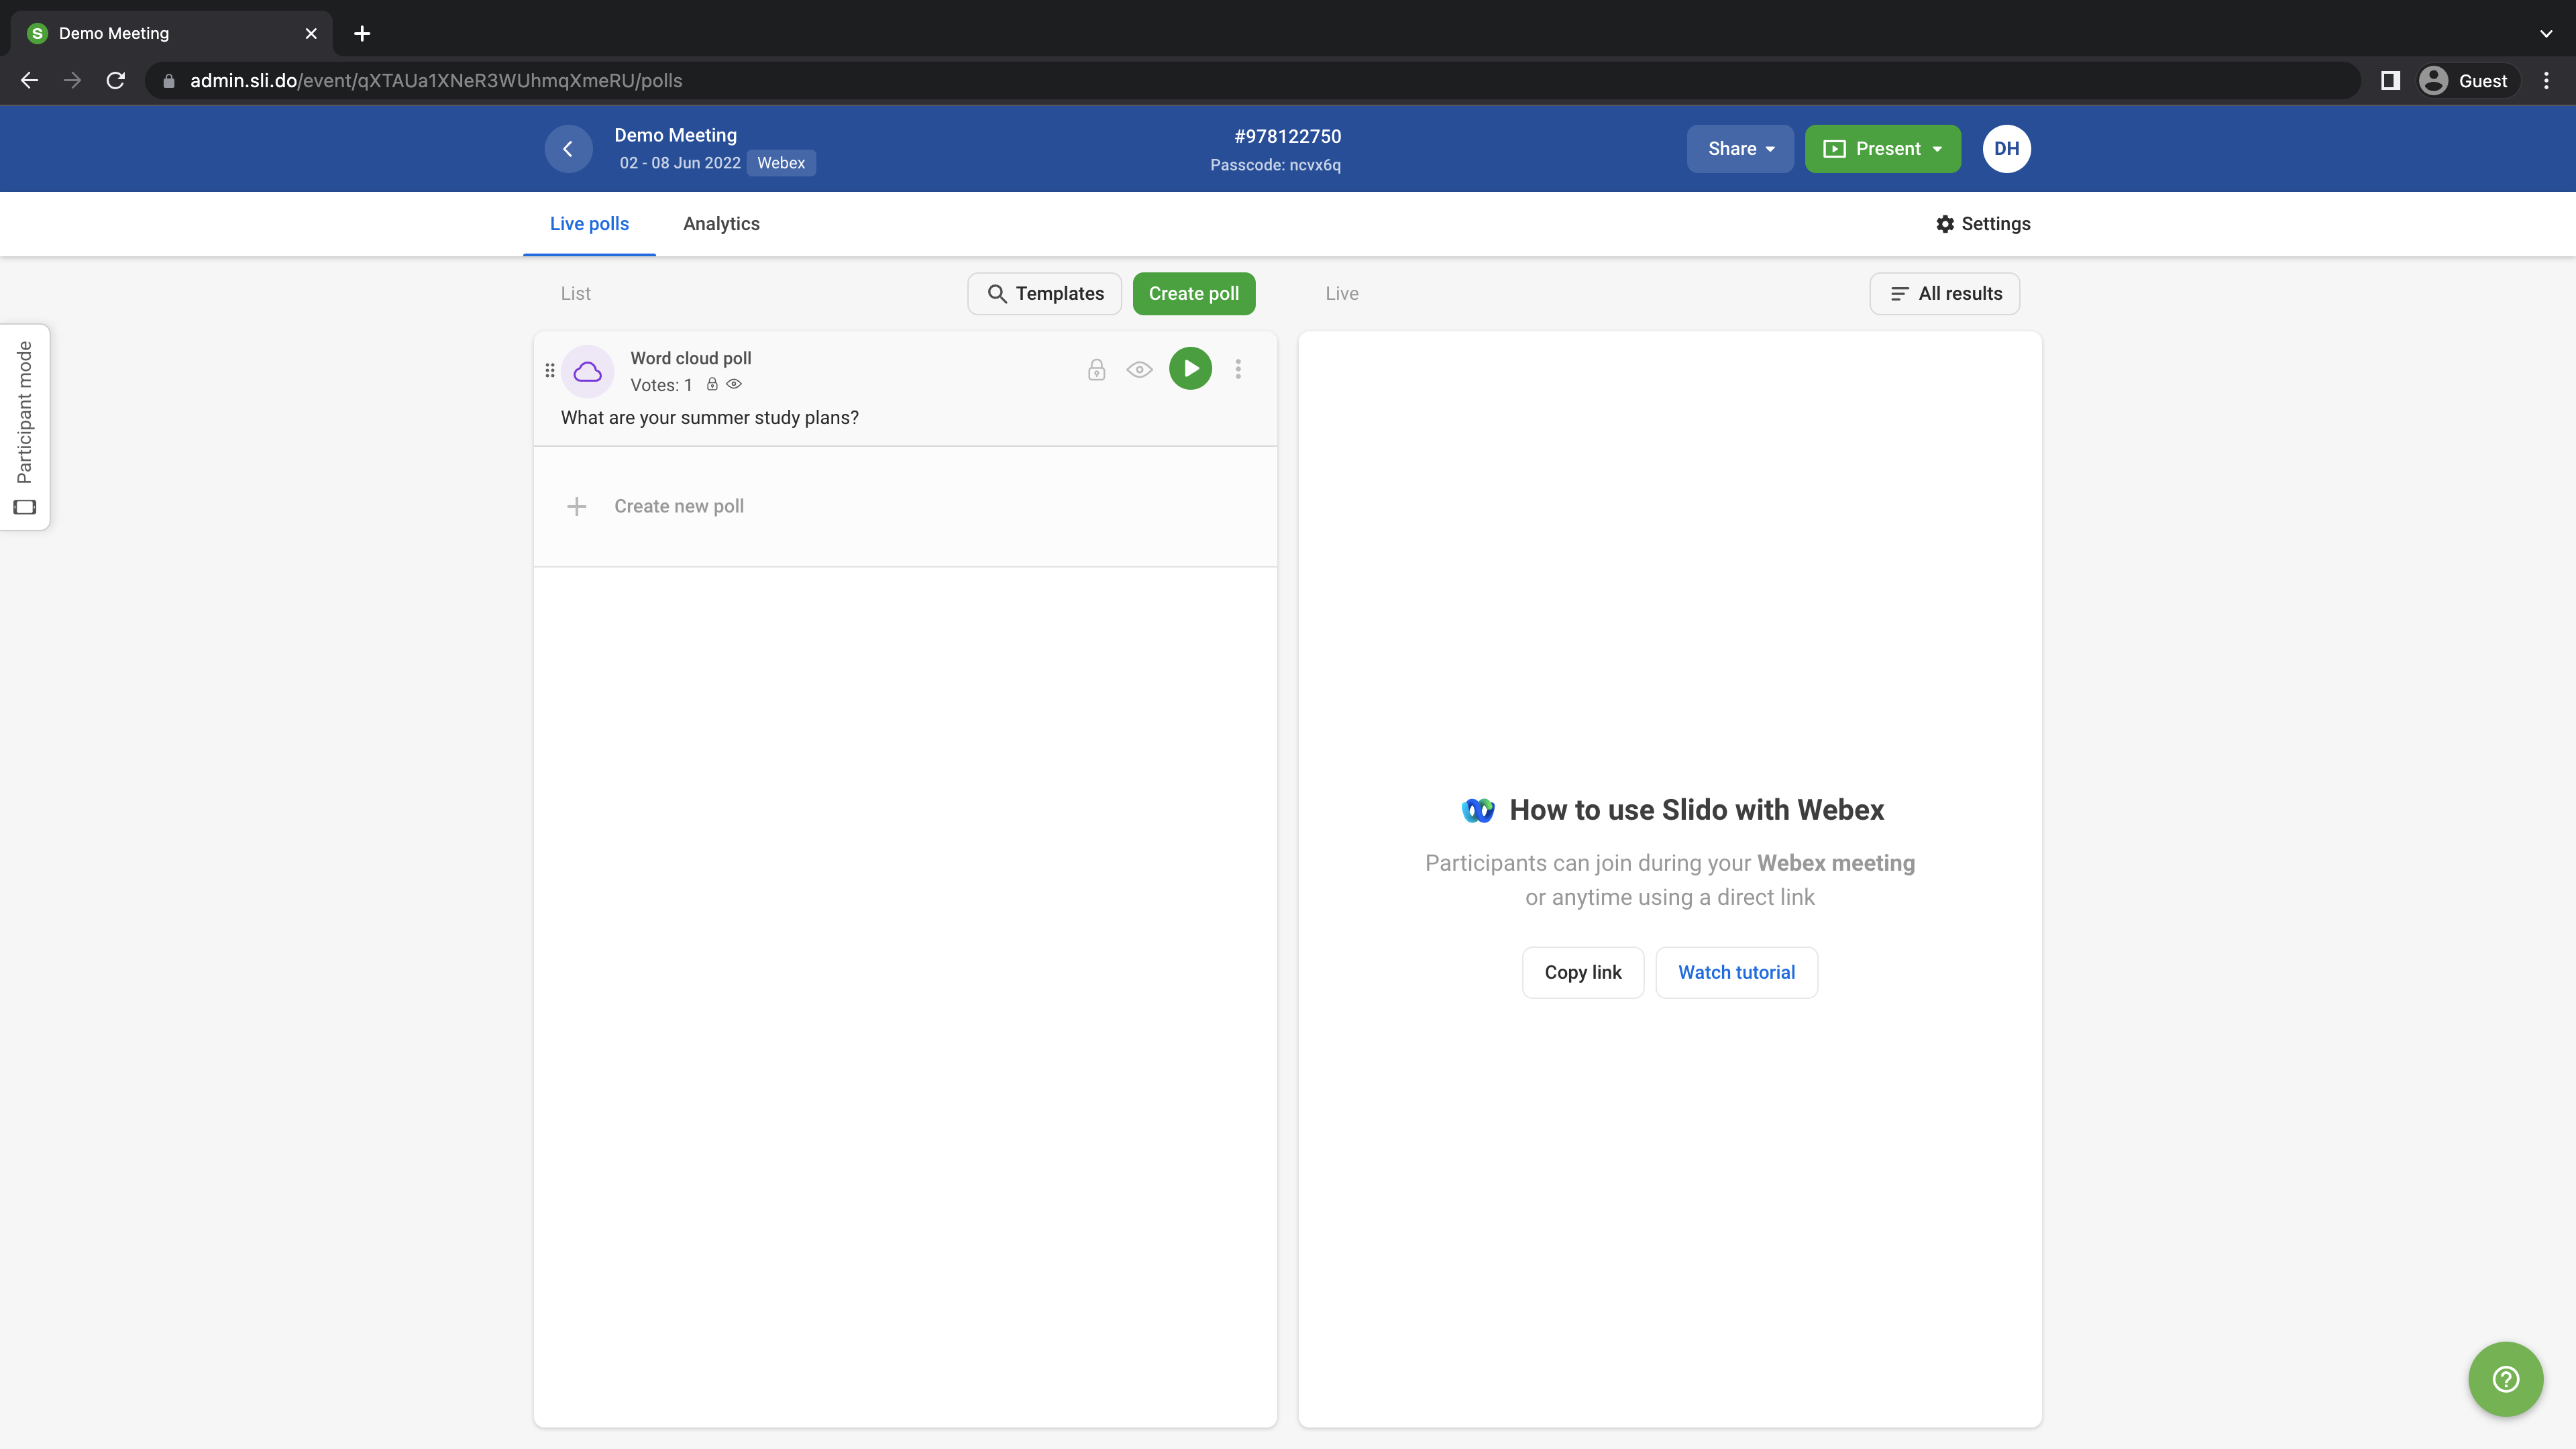Expand the Present dropdown
This screenshot has height=1449, width=2576.
(1882, 149)
